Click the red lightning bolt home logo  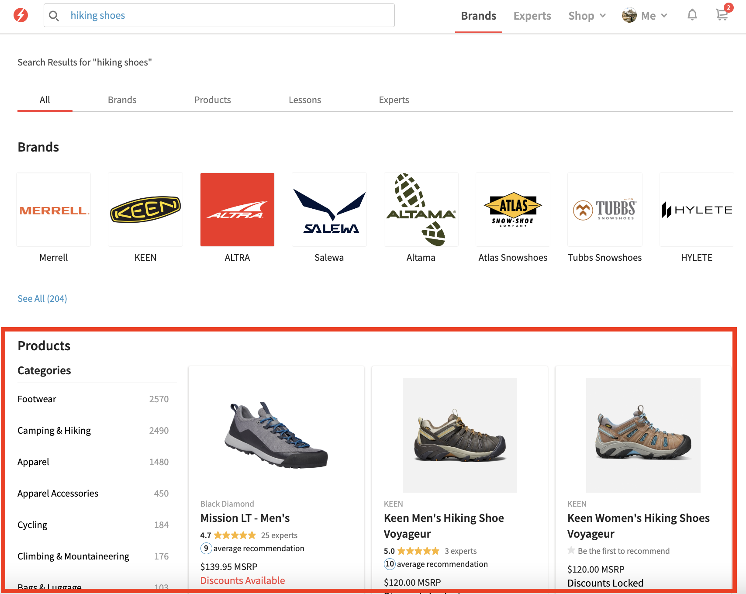pyautogui.click(x=21, y=15)
